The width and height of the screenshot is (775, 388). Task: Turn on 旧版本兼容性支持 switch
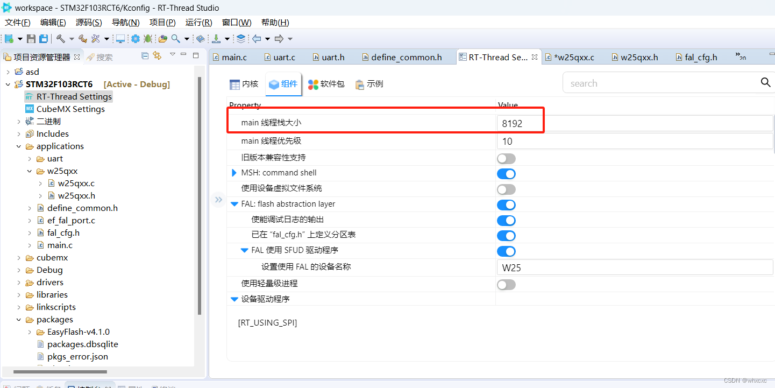pos(506,158)
